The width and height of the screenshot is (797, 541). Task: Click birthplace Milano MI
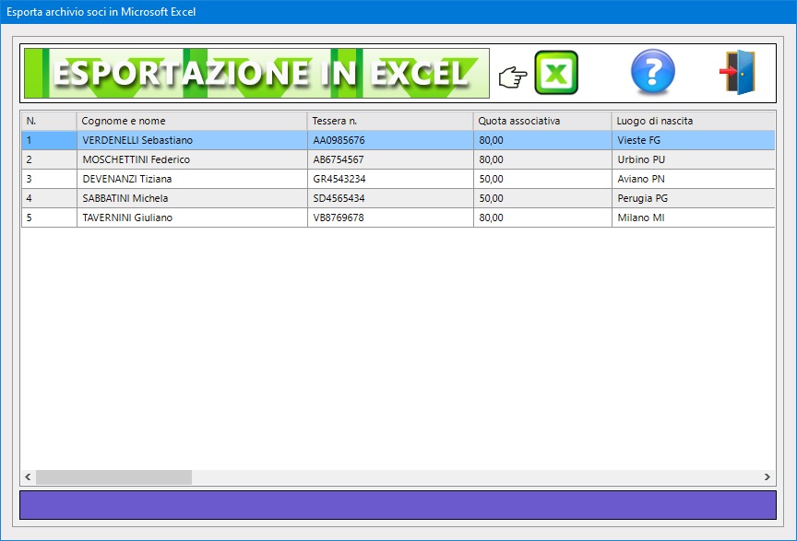tap(640, 218)
